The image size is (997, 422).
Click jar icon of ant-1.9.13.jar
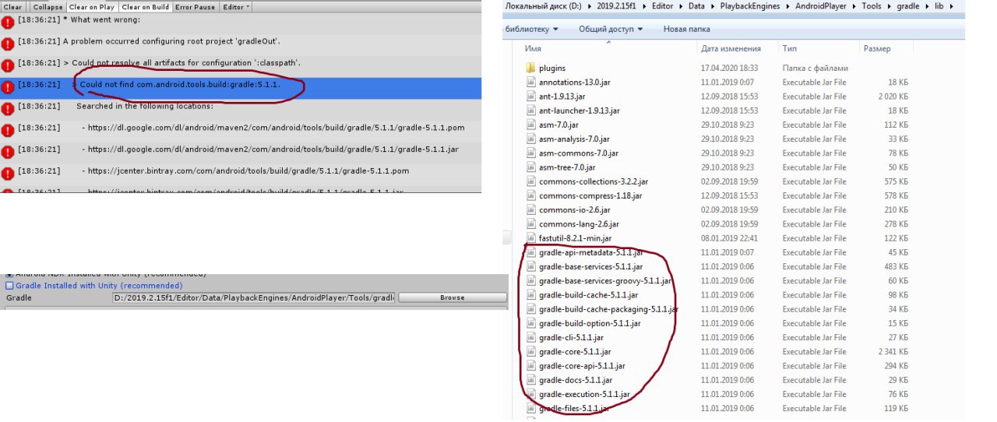[531, 97]
